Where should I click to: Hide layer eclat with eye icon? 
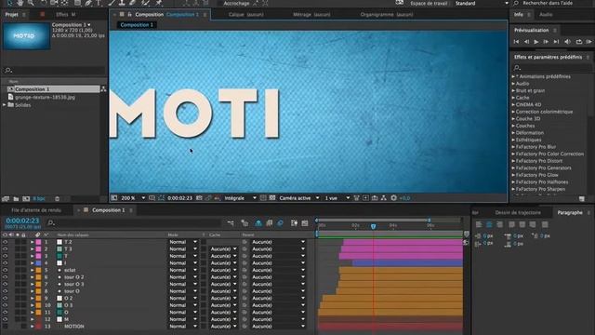(x=5, y=270)
